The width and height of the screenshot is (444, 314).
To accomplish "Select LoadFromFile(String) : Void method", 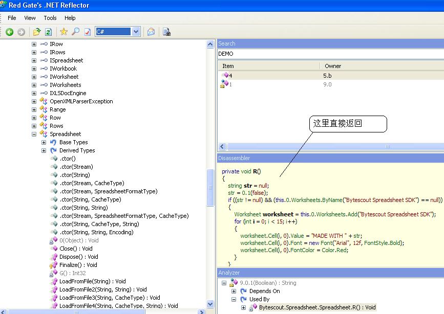I will coord(93,281).
